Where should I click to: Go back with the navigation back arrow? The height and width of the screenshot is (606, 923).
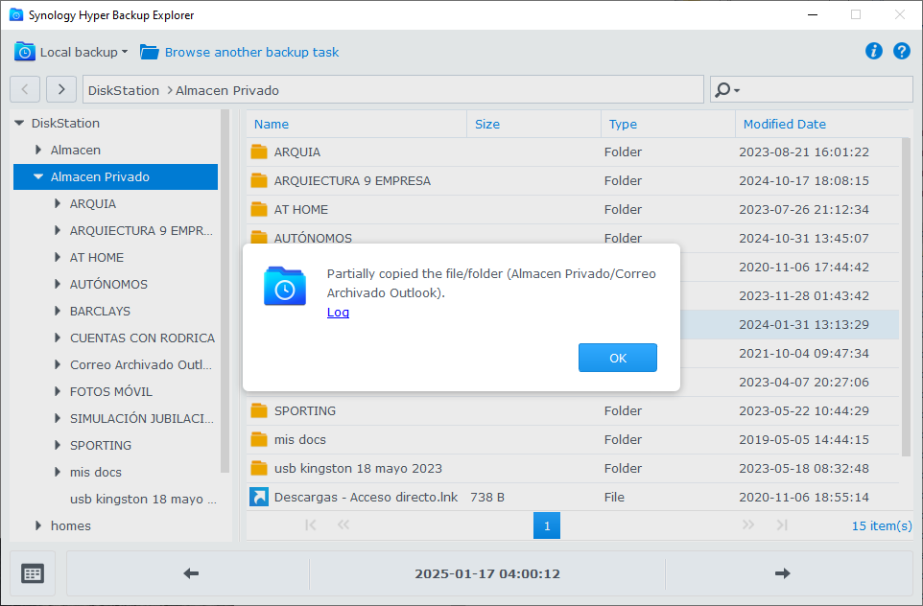pos(25,89)
